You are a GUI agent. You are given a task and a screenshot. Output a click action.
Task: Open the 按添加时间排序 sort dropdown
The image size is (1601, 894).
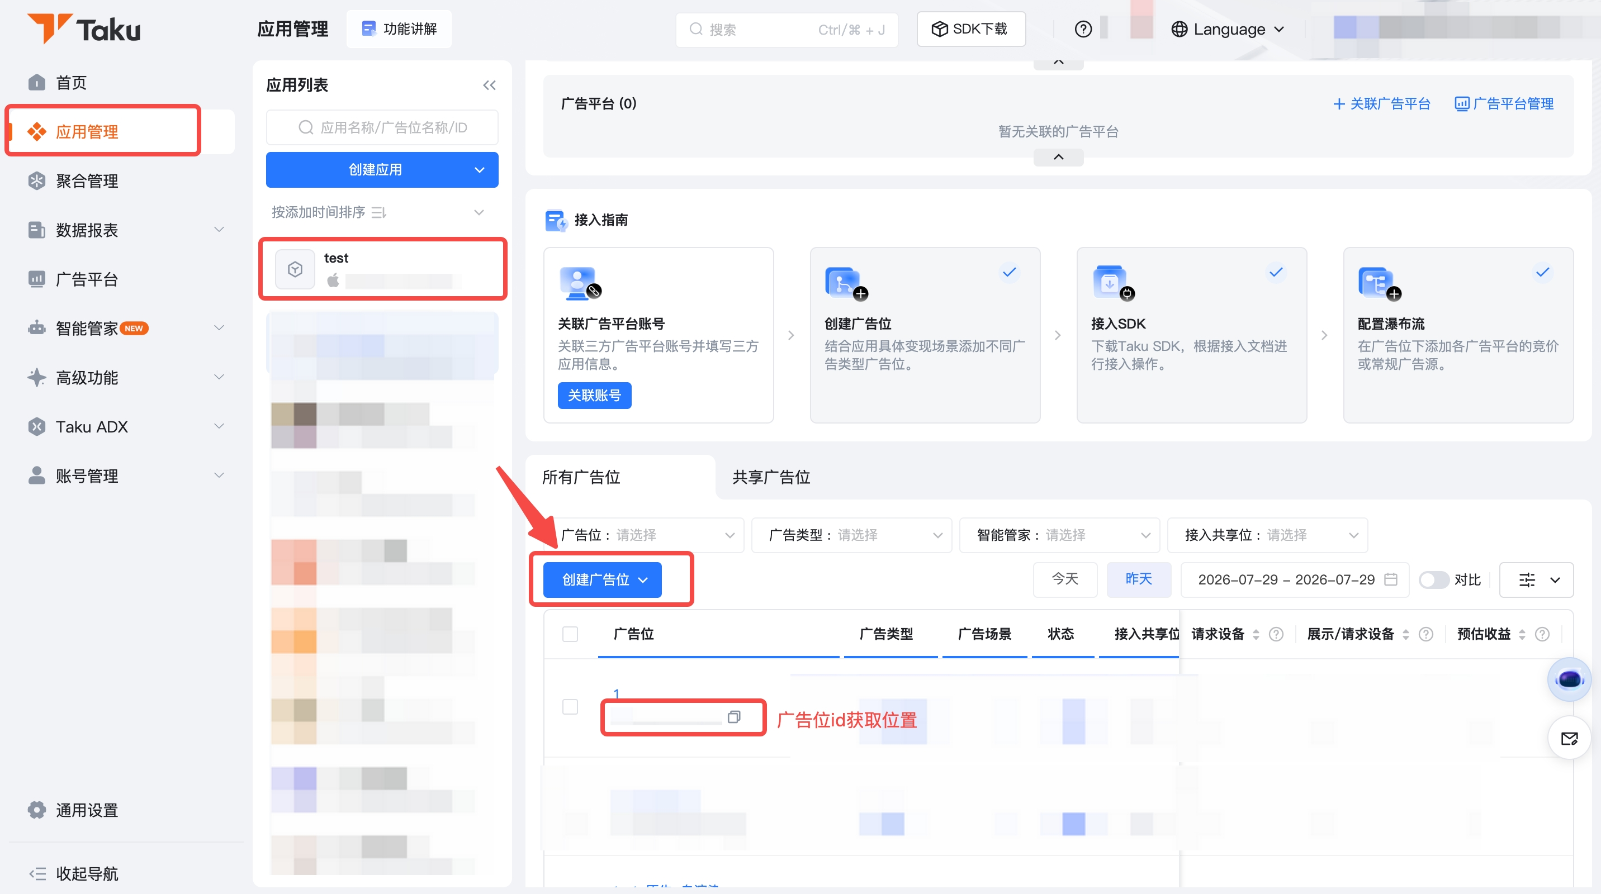(x=378, y=212)
